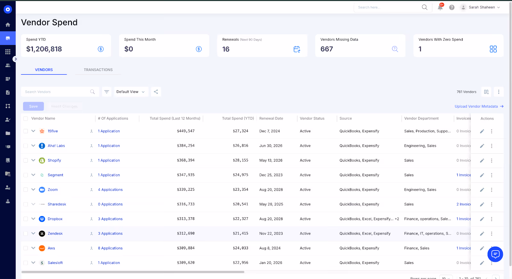The image size is (512, 279).
Task: Check the Zoom row checkbox
Action: click(x=26, y=190)
